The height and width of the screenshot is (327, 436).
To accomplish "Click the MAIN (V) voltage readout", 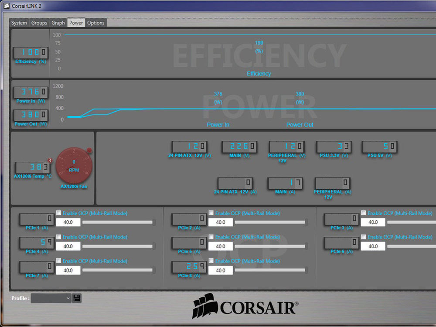I will click(239, 146).
